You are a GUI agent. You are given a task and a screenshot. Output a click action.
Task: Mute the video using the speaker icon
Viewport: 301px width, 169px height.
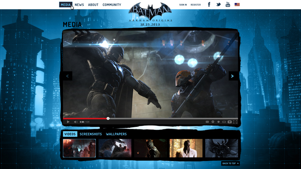pos(75,122)
